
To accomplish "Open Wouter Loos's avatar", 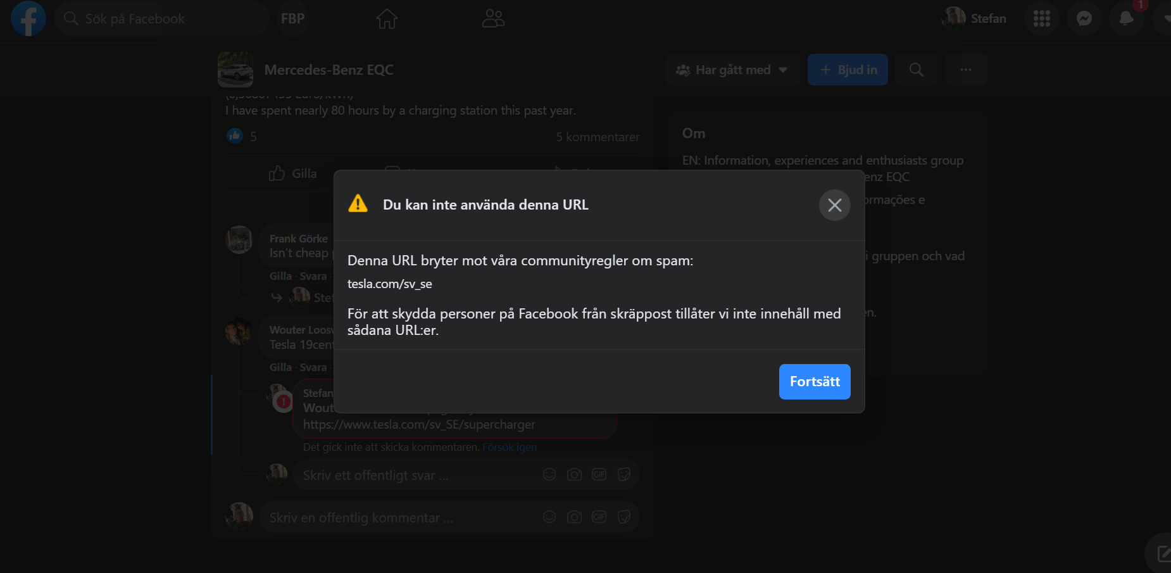I will 239,331.
